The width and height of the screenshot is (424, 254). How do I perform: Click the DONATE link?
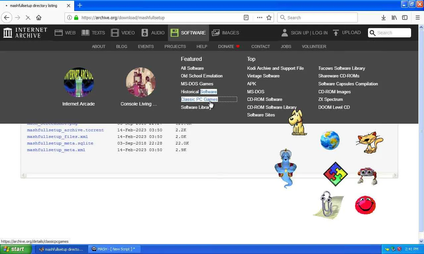pos(229,46)
